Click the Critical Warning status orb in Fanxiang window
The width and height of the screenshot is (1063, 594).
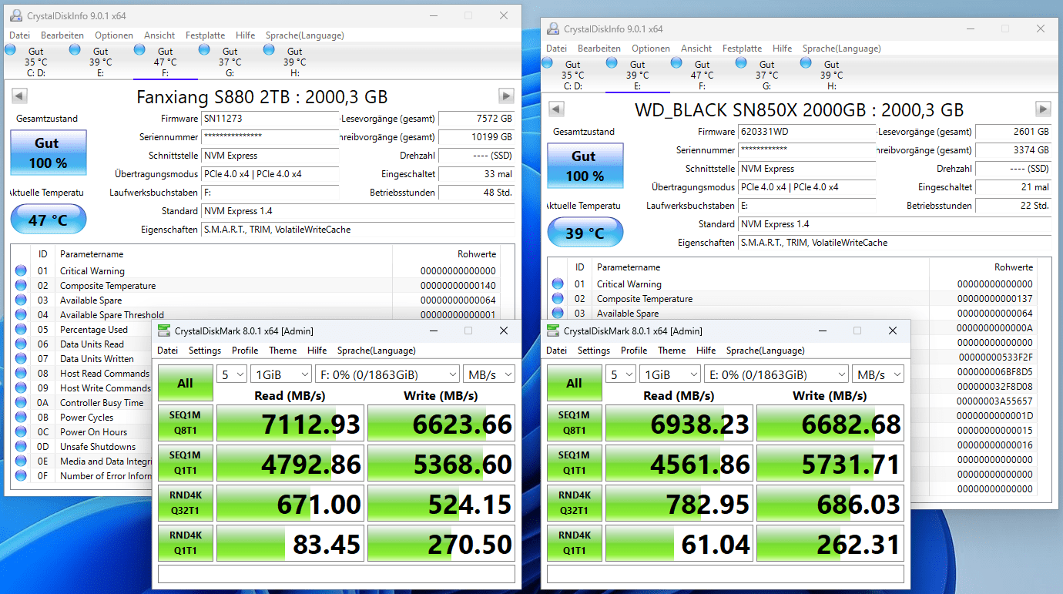coord(20,270)
